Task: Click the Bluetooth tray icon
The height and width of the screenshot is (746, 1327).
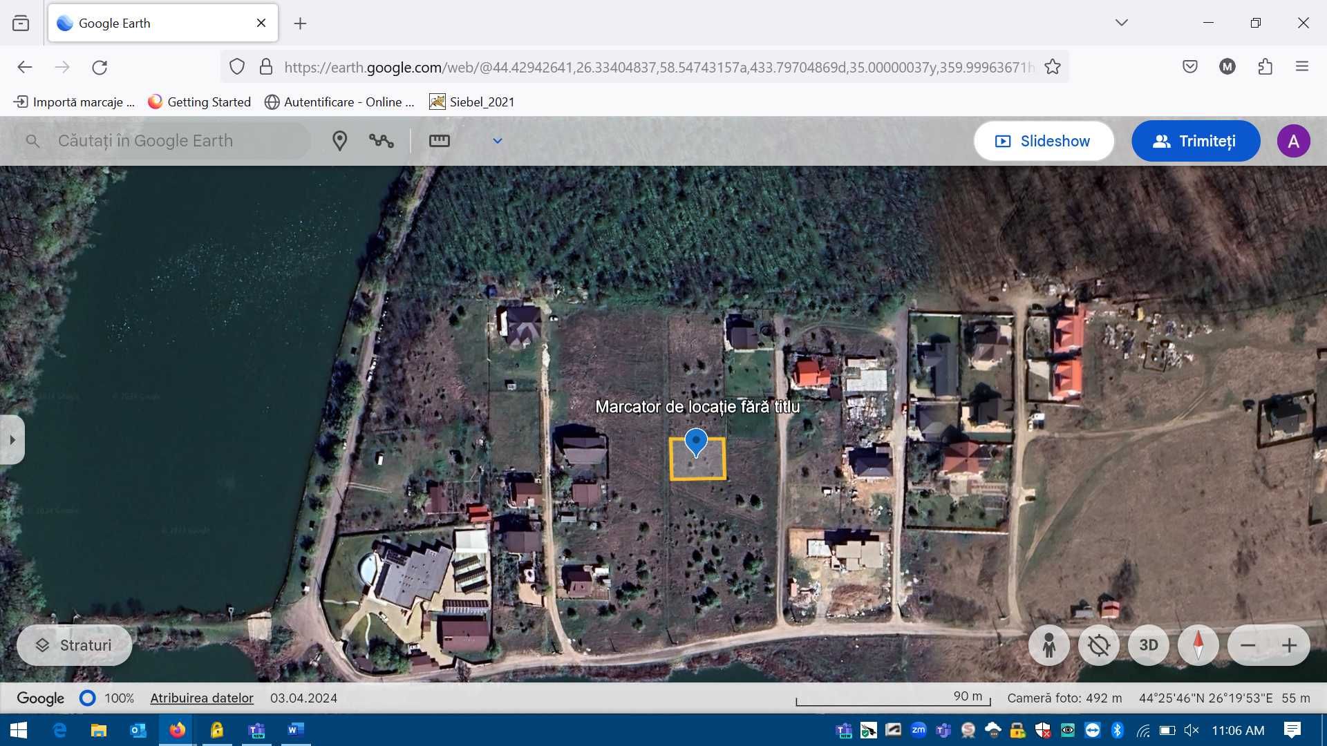Action: coord(1117,730)
